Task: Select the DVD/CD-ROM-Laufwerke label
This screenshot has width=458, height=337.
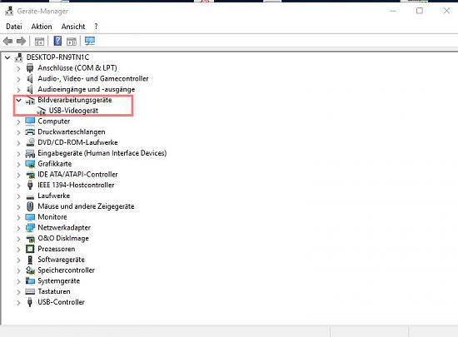Action: (x=77, y=142)
